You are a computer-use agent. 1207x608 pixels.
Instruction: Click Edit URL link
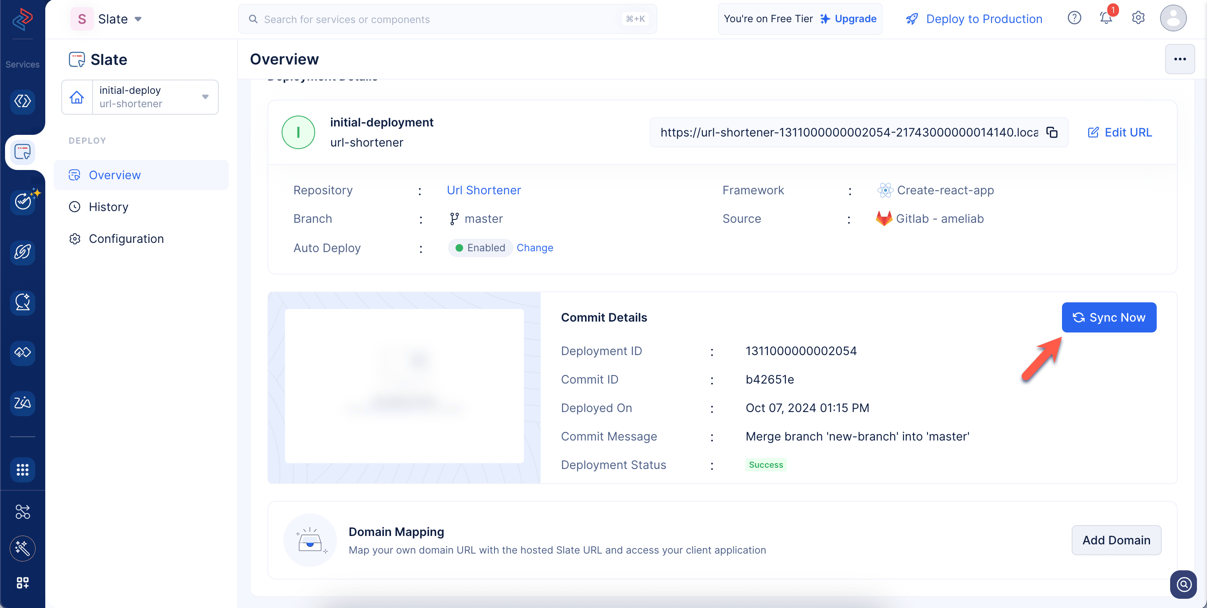coord(1119,132)
